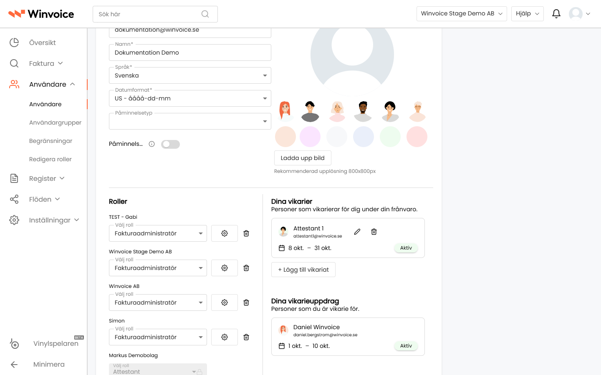The image size is (601, 375).
Task: Click the Namn input field
Action: pyautogui.click(x=190, y=52)
